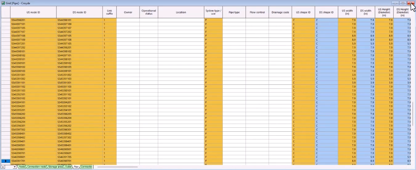Go to the Outlet tab

coord(68,167)
